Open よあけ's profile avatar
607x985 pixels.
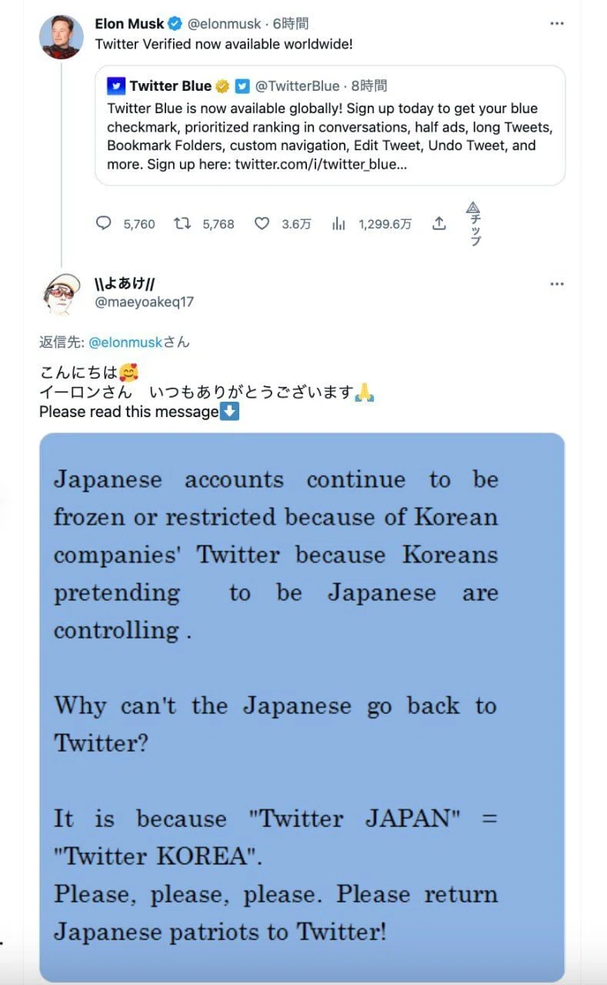[62, 293]
